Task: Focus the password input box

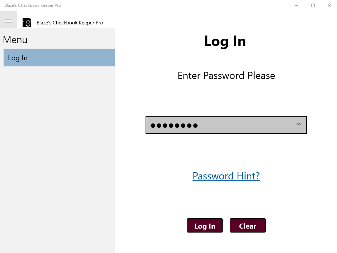Action: (226, 125)
